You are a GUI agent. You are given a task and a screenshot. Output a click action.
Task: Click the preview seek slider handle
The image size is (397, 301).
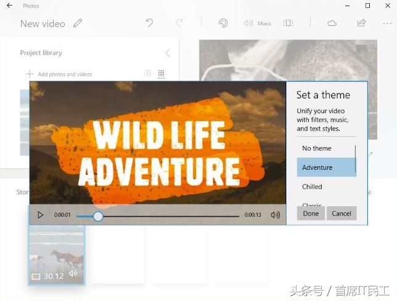click(98, 216)
